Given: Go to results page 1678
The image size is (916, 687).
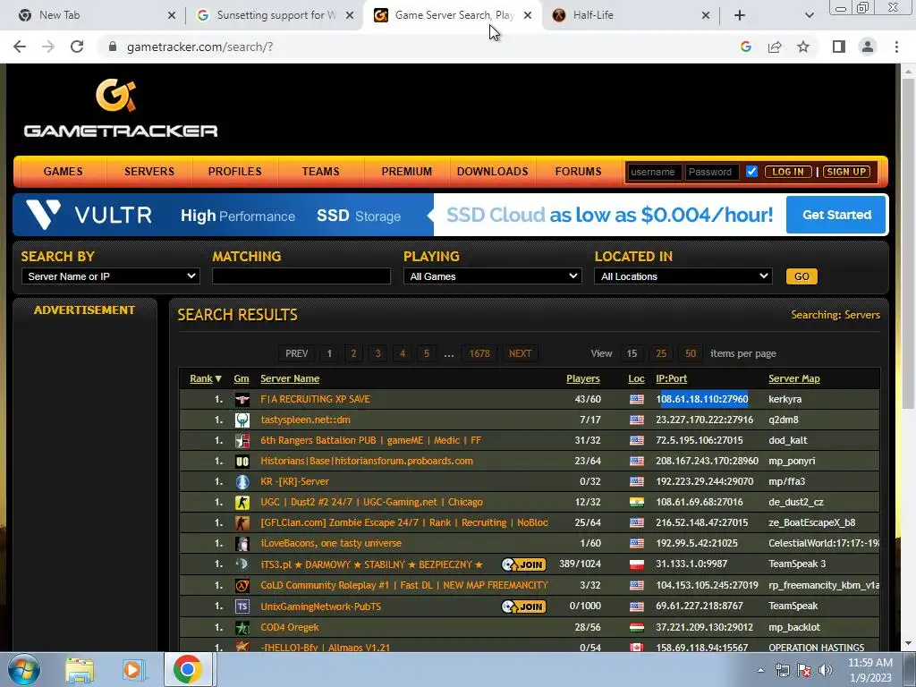Looking at the screenshot, I should (479, 353).
